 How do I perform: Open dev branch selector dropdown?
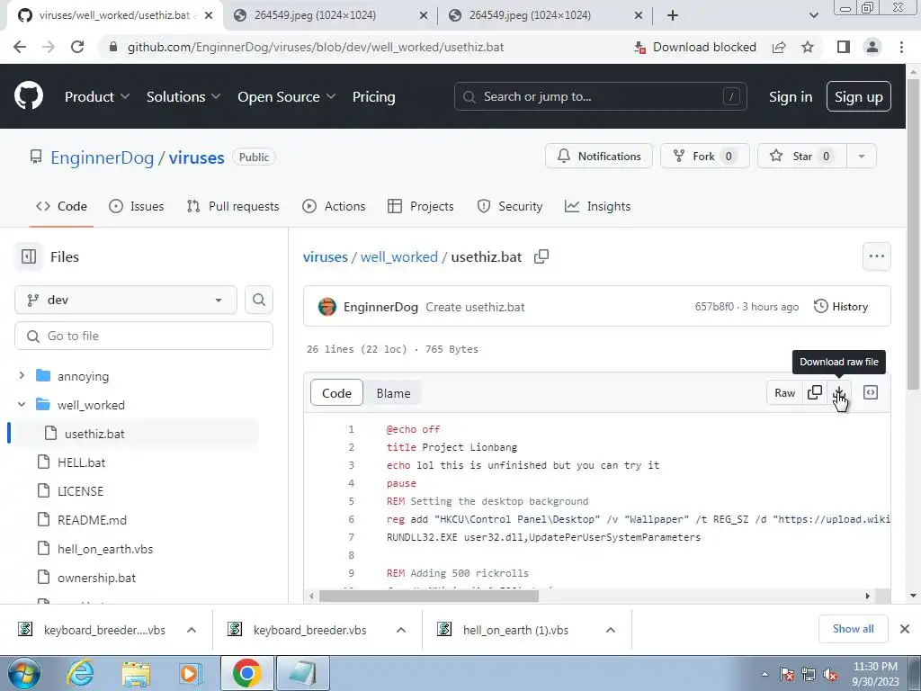click(x=126, y=300)
